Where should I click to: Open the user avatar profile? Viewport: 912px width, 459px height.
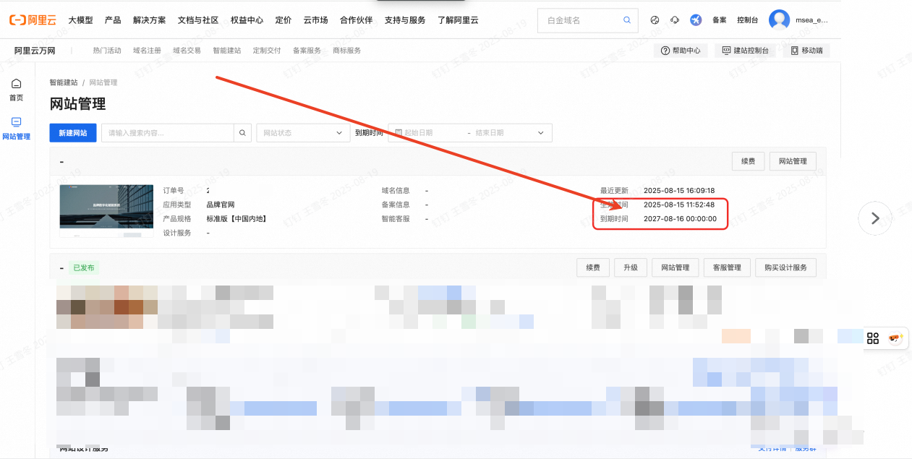pyautogui.click(x=779, y=20)
